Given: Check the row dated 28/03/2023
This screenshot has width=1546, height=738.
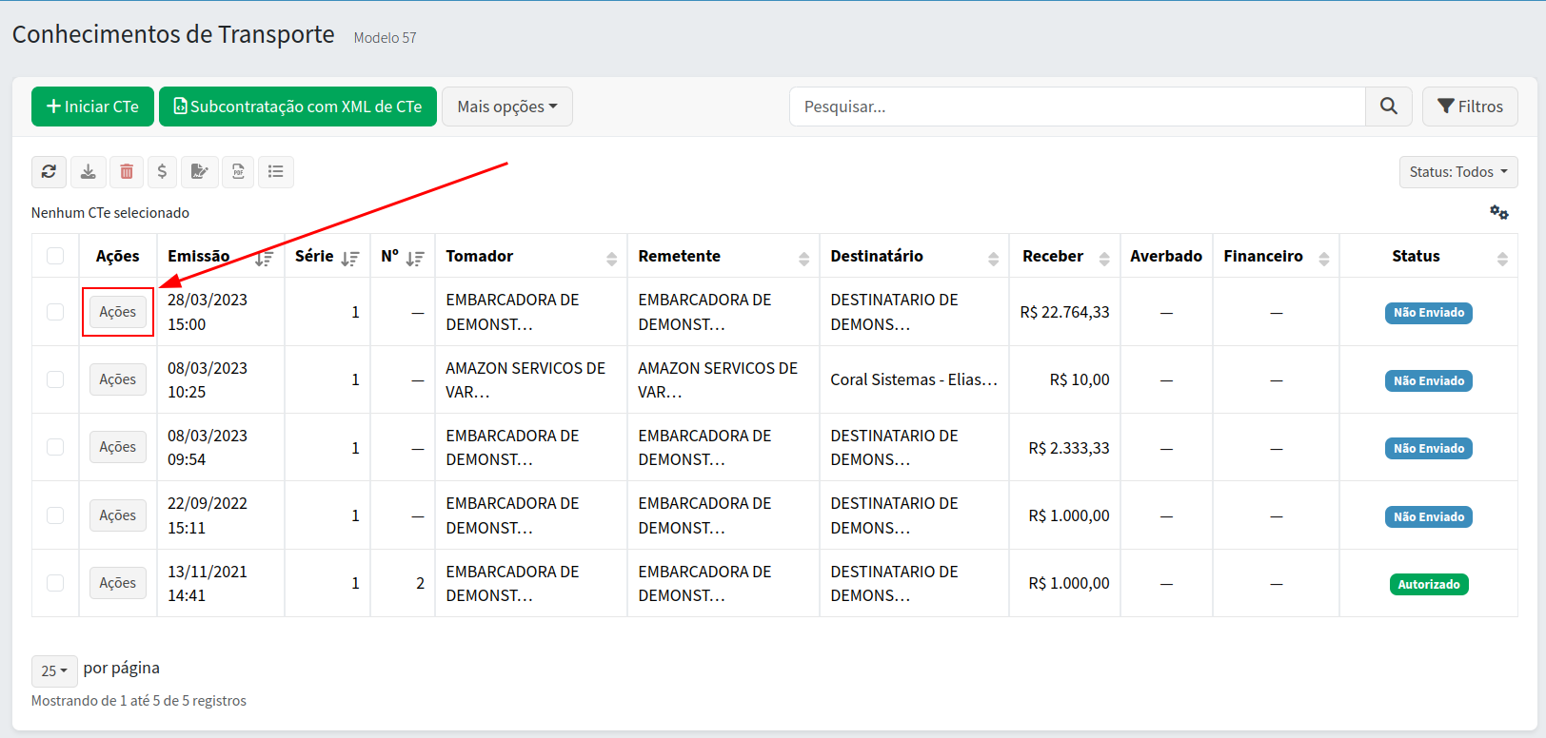Looking at the screenshot, I should coord(55,312).
